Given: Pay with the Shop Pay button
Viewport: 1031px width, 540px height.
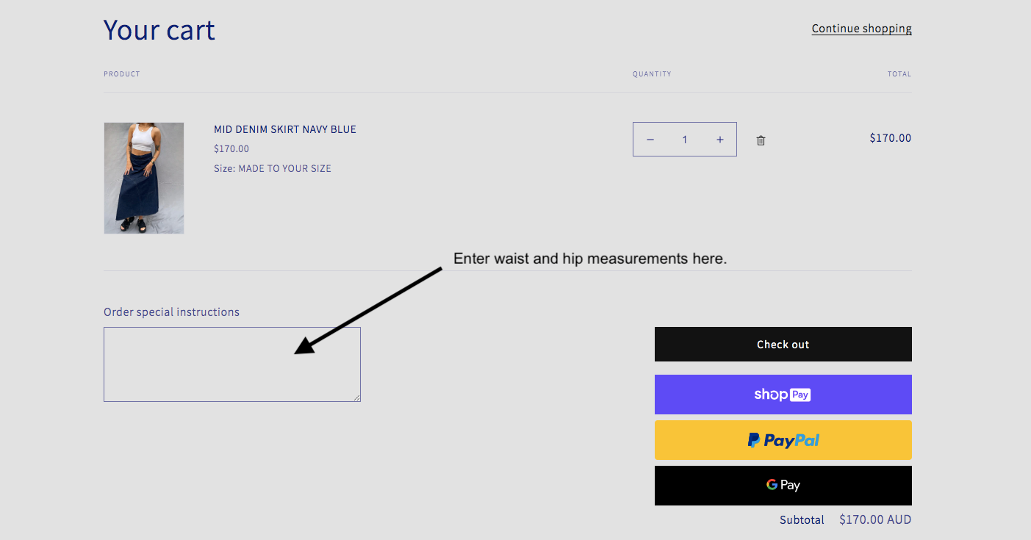Looking at the screenshot, I should [x=783, y=395].
